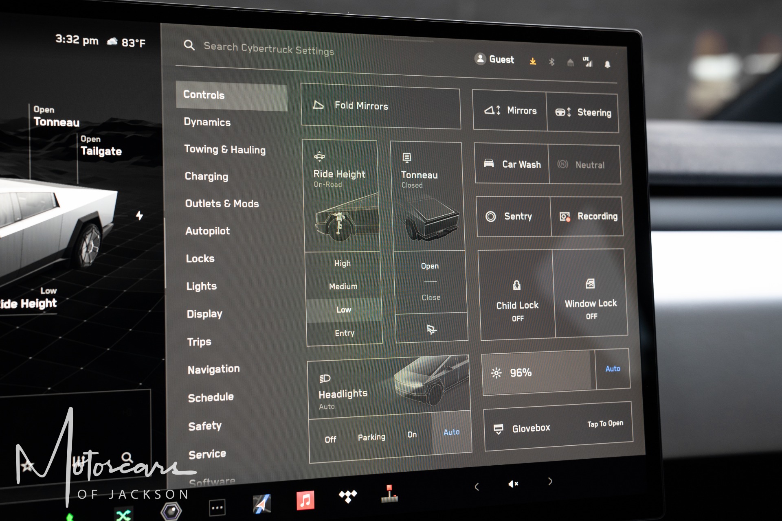The height and width of the screenshot is (521, 782).
Task: Open notifications bell icon
Action: click(607, 64)
